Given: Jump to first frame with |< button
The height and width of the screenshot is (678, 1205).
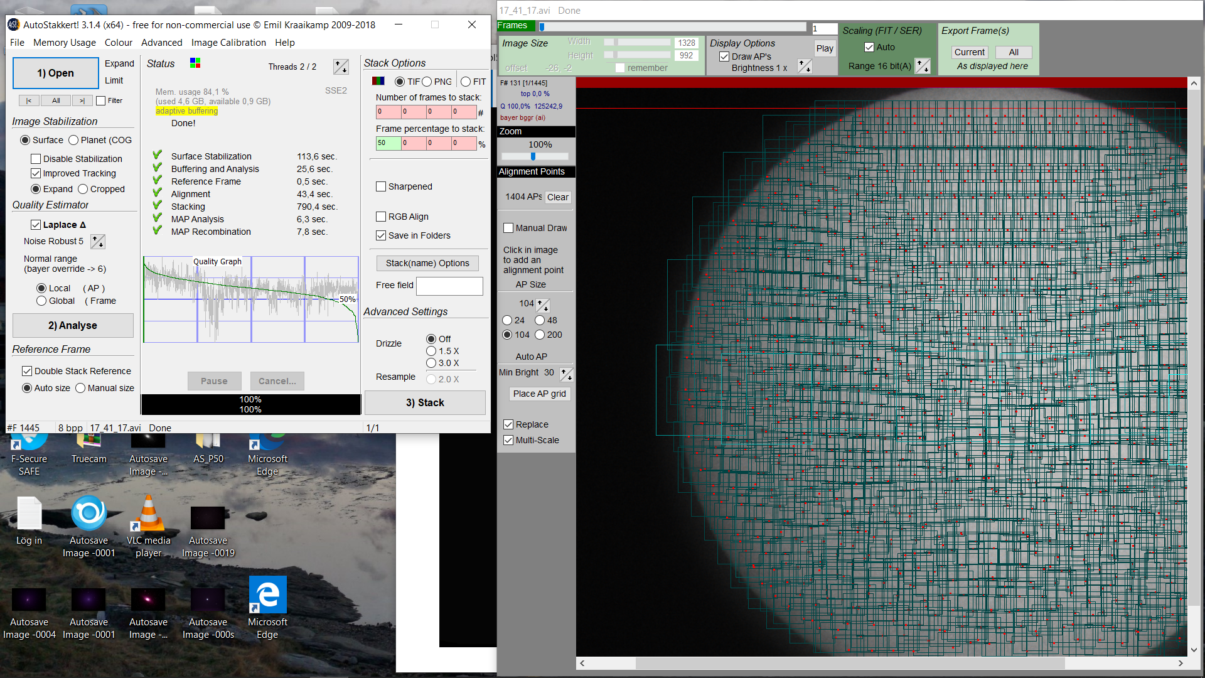Looking at the screenshot, I should pyautogui.click(x=29, y=100).
